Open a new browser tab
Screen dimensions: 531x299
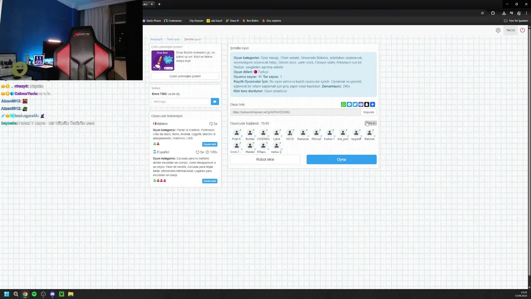pos(159,4)
